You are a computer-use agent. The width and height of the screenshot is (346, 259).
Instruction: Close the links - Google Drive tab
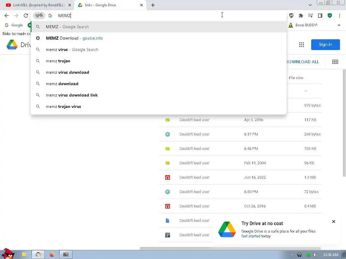coord(141,5)
